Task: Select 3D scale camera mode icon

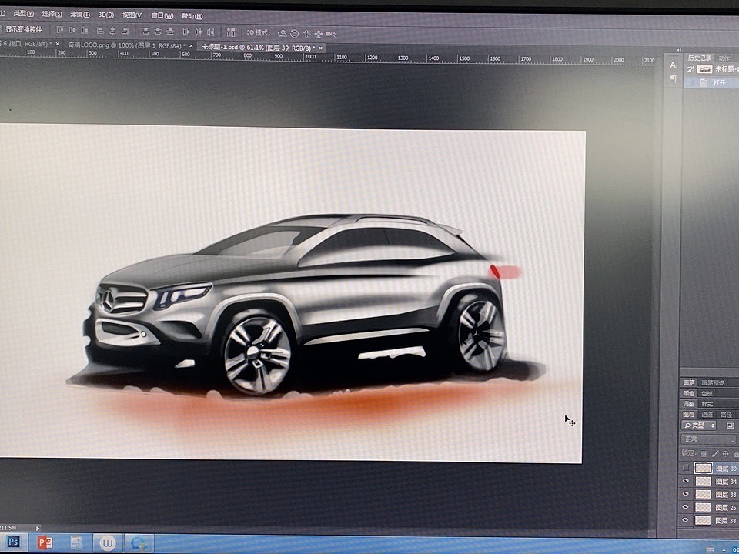Action: (331, 34)
